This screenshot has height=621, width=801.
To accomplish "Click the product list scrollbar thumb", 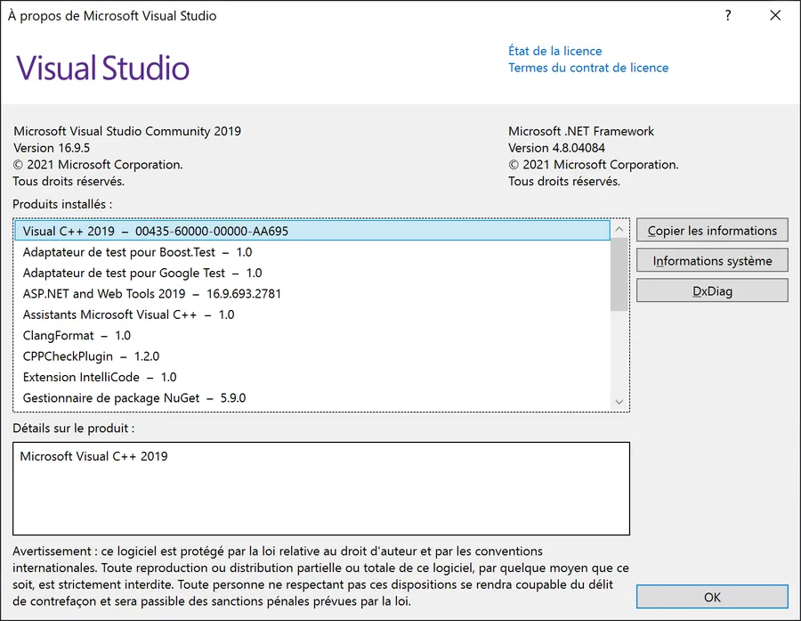I will click(x=619, y=274).
